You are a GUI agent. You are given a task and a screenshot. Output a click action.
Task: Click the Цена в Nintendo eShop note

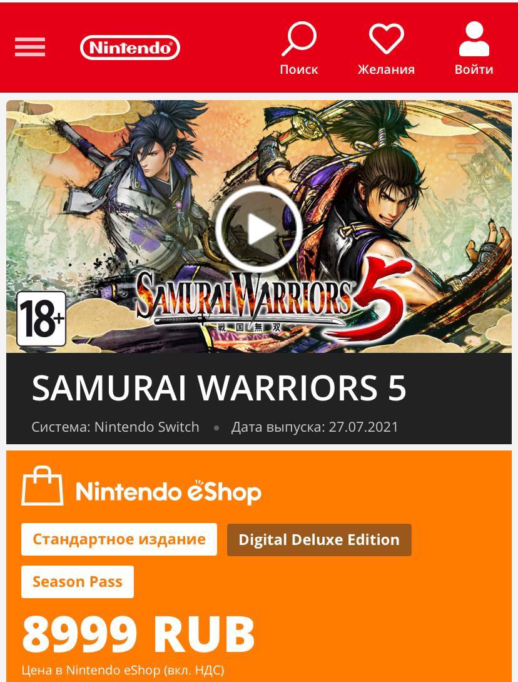click(x=123, y=670)
